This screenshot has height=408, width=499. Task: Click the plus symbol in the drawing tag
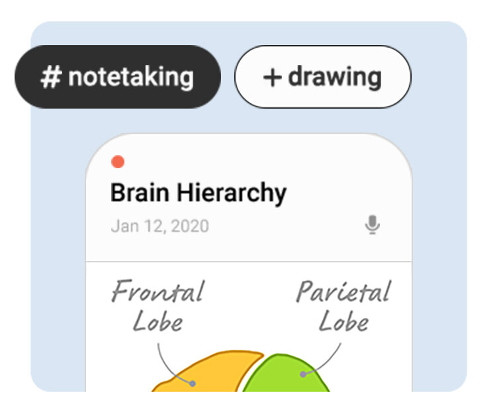272,77
